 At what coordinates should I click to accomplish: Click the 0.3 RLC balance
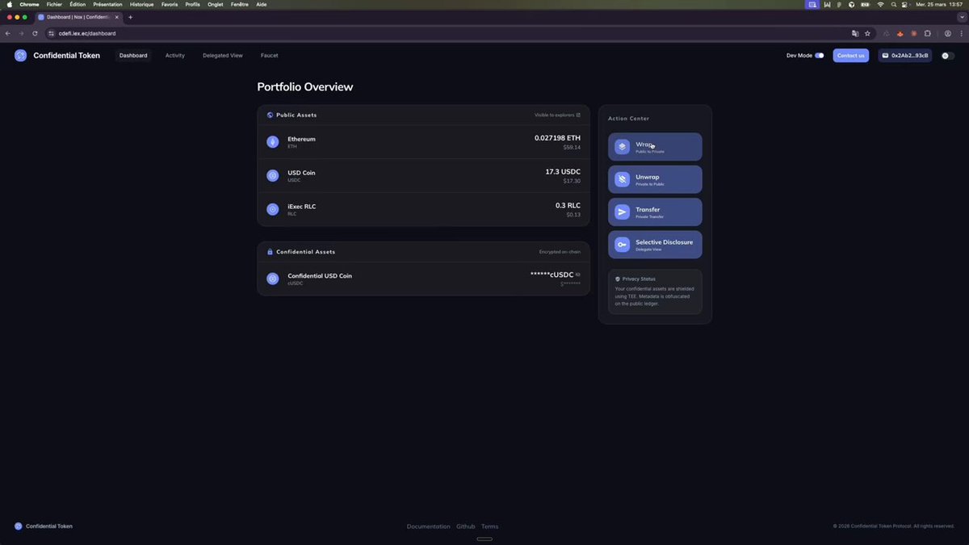click(568, 206)
